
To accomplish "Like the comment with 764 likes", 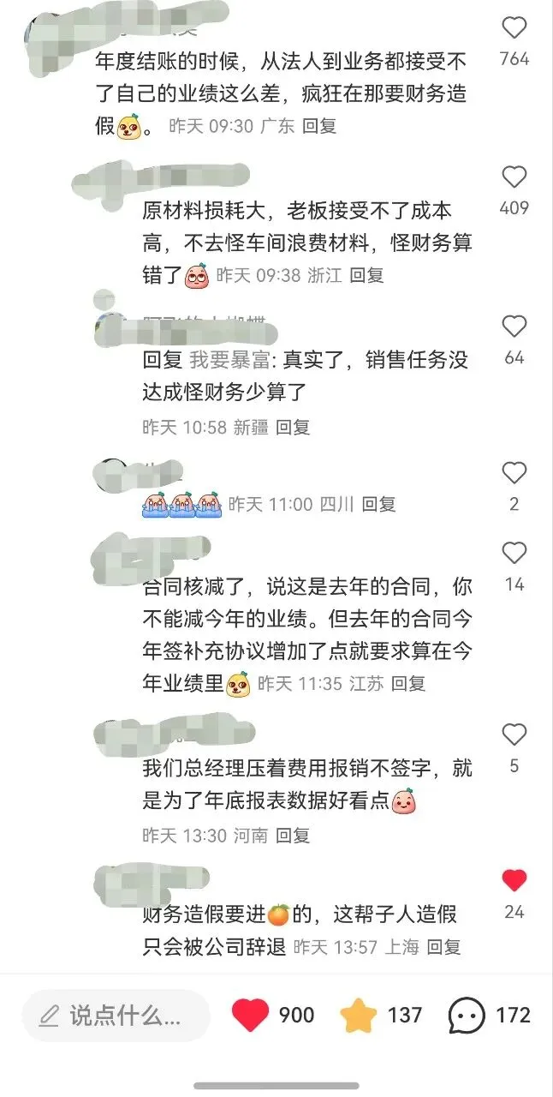I will coord(514,28).
